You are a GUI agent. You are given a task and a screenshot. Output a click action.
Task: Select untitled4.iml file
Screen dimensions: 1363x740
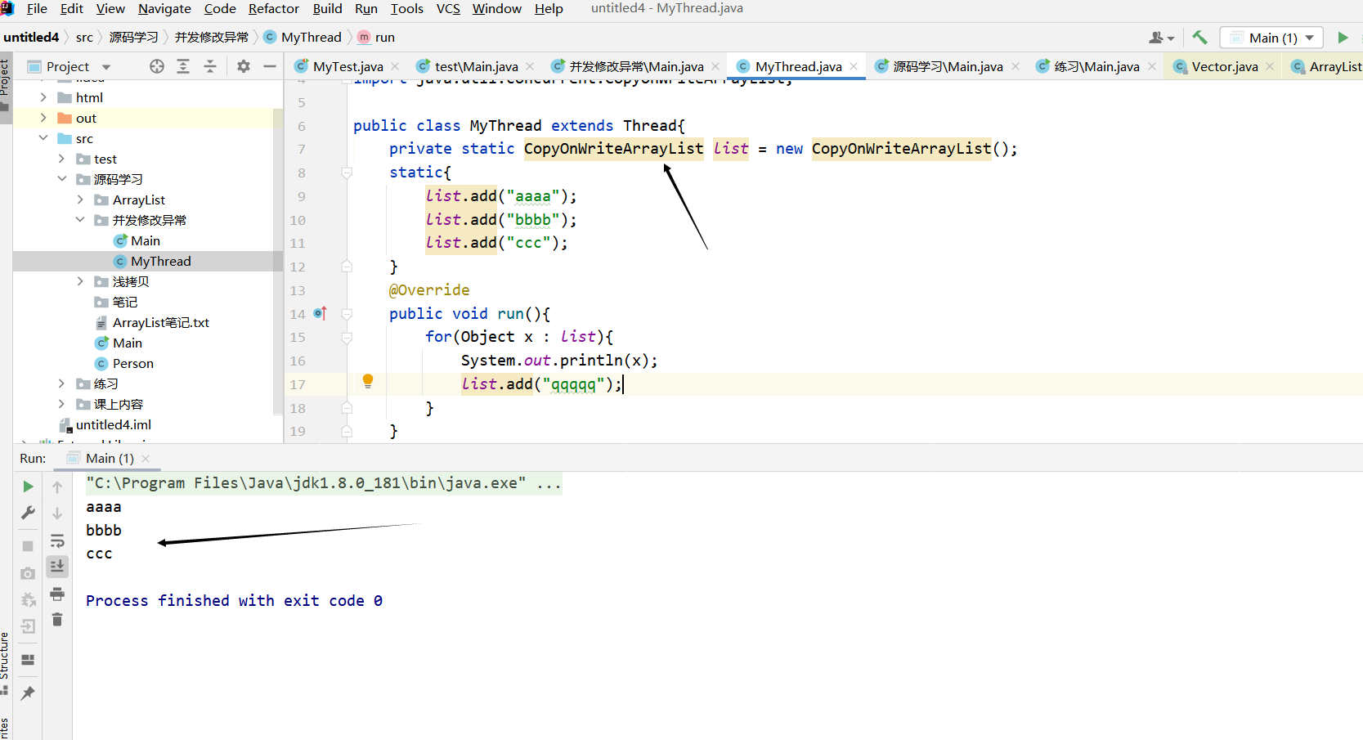click(x=113, y=424)
